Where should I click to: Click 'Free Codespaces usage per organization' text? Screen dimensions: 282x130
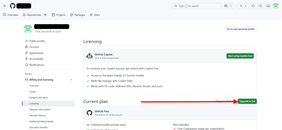tap(201, 129)
